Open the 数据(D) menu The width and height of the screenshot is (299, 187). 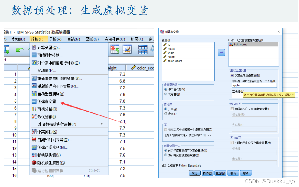pyautogui.click(x=19, y=39)
